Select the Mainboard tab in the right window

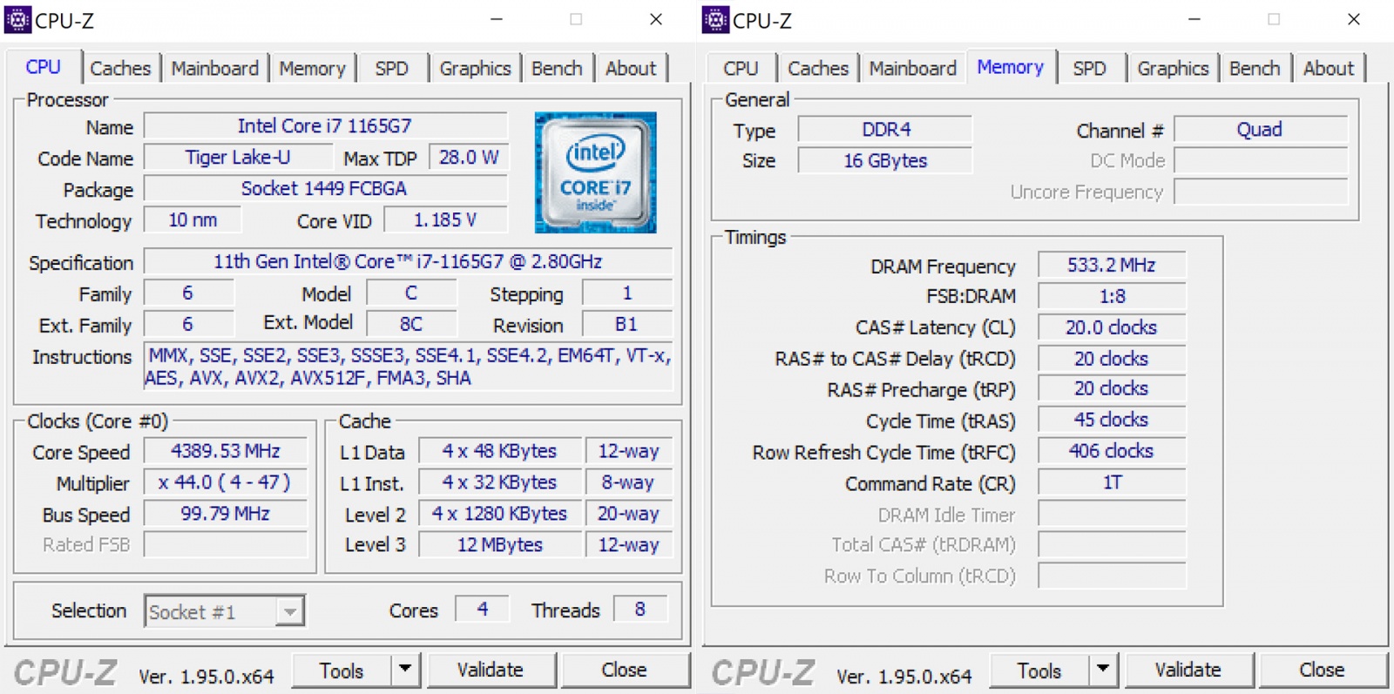(x=912, y=68)
